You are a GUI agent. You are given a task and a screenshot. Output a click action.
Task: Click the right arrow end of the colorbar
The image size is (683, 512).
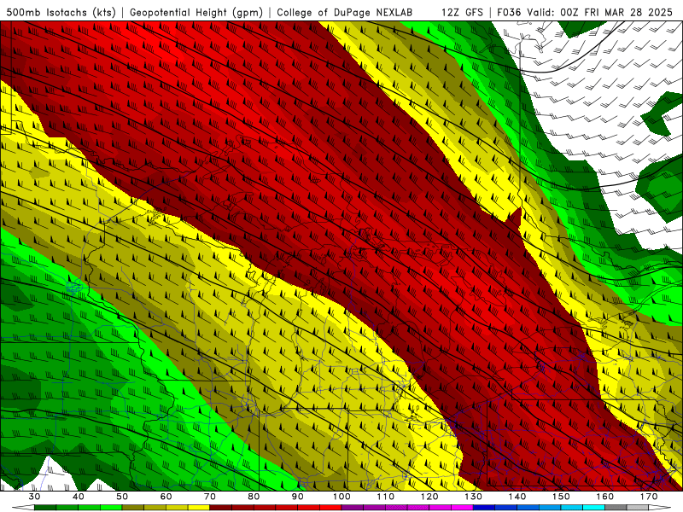coord(659,508)
